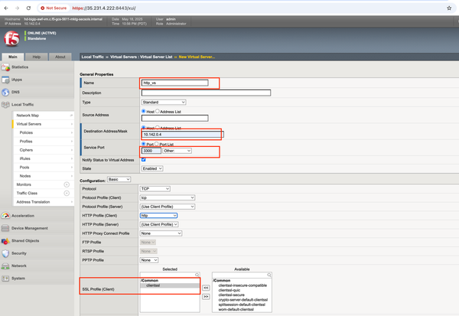This screenshot has height=316, width=459.
Task: Switch to the About tab
Action: pos(60,57)
